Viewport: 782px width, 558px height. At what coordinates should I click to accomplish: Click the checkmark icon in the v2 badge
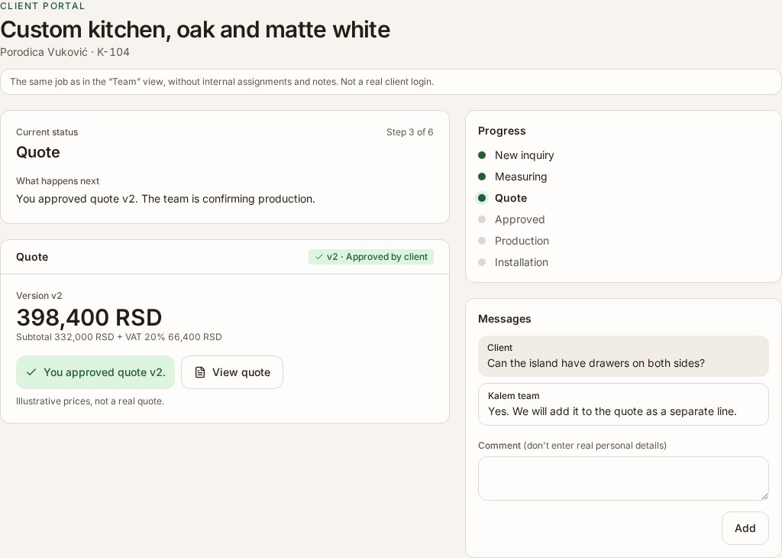click(x=318, y=257)
